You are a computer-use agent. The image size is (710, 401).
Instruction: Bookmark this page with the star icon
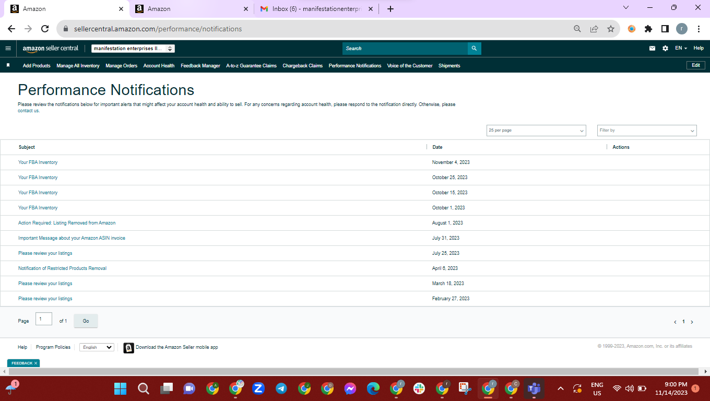click(611, 29)
